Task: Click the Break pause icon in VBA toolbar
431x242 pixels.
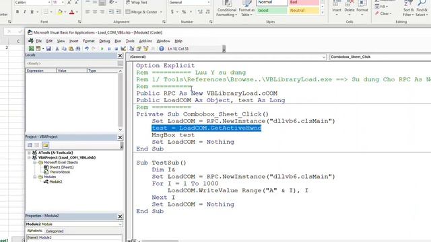Action: click(x=109, y=49)
